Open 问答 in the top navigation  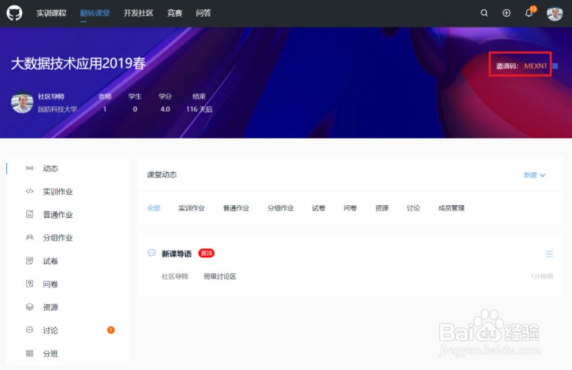click(x=203, y=13)
